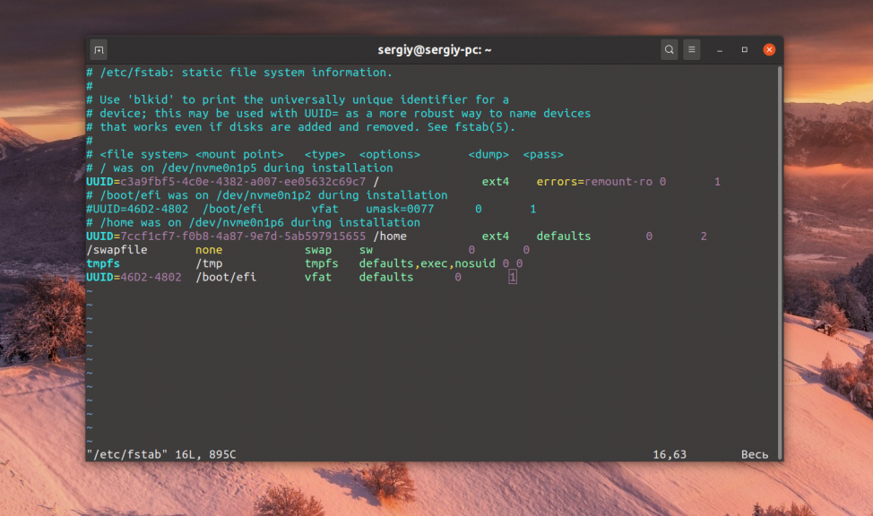
Task: Maximize the terminal window
Action: coord(744,50)
